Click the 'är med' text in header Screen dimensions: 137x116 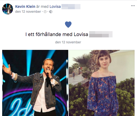(x=42, y=7)
